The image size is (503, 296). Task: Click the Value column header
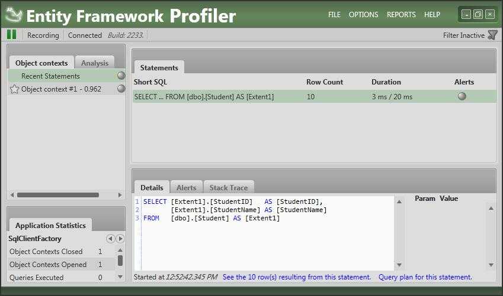tap(448, 199)
